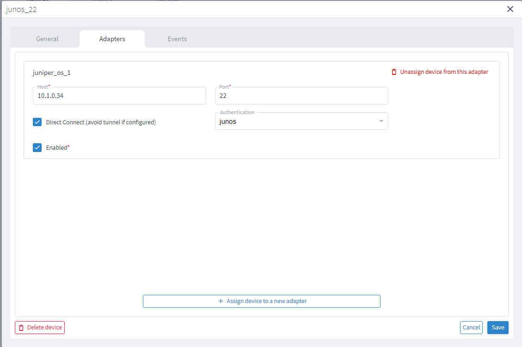The height and width of the screenshot is (347, 522).
Task: Switch to the General tab
Action: pos(46,39)
